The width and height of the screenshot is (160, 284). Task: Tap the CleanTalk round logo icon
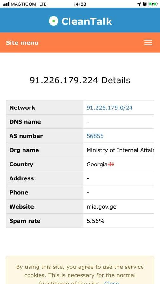pyautogui.click(x=54, y=21)
